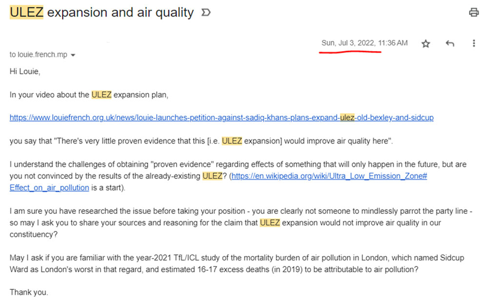Viewport: 488px width, 302px height.
Task: Click the Sun, Jul 3, 2022 timestamp
Action: [x=364, y=43]
